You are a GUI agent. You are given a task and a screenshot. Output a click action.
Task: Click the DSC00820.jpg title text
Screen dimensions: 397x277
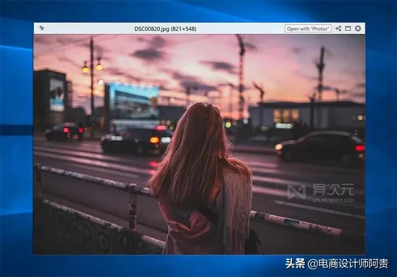click(x=165, y=29)
